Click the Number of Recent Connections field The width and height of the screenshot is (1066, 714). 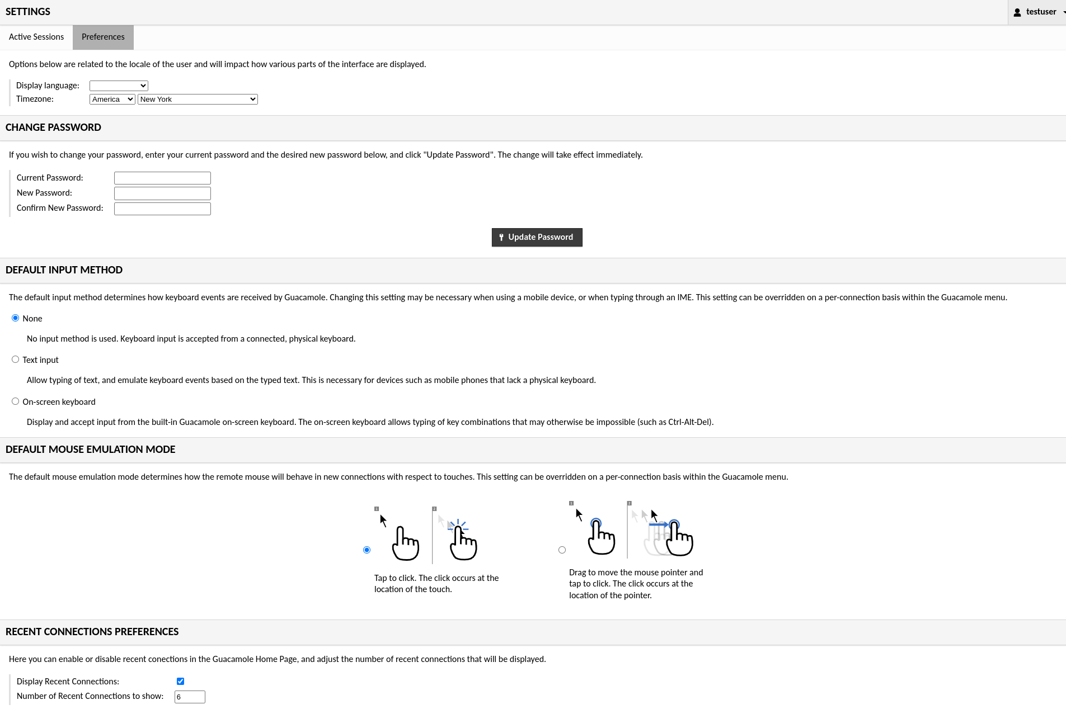[190, 697]
